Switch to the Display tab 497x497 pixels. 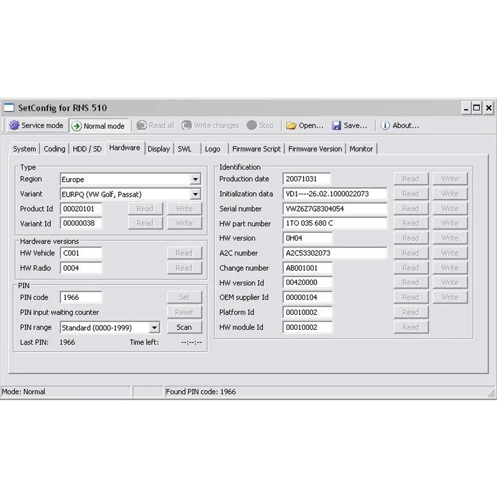click(159, 149)
